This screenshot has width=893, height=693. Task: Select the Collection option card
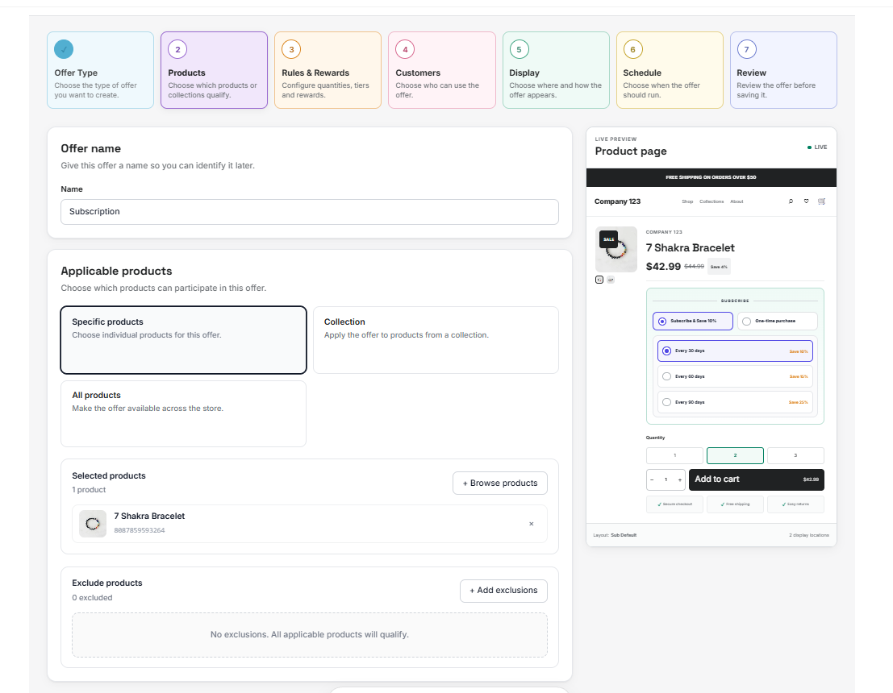coord(436,340)
